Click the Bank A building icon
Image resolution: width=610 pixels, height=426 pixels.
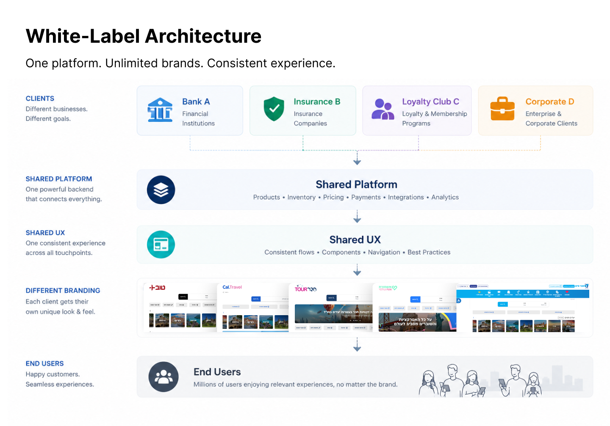point(160,110)
